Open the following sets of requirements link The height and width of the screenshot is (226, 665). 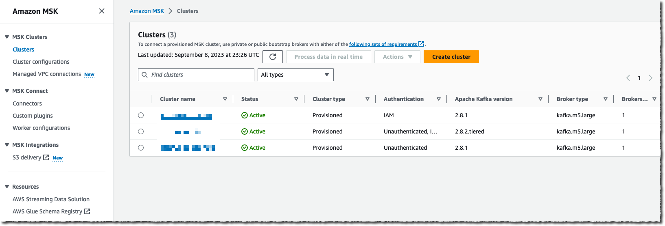pos(383,44)
